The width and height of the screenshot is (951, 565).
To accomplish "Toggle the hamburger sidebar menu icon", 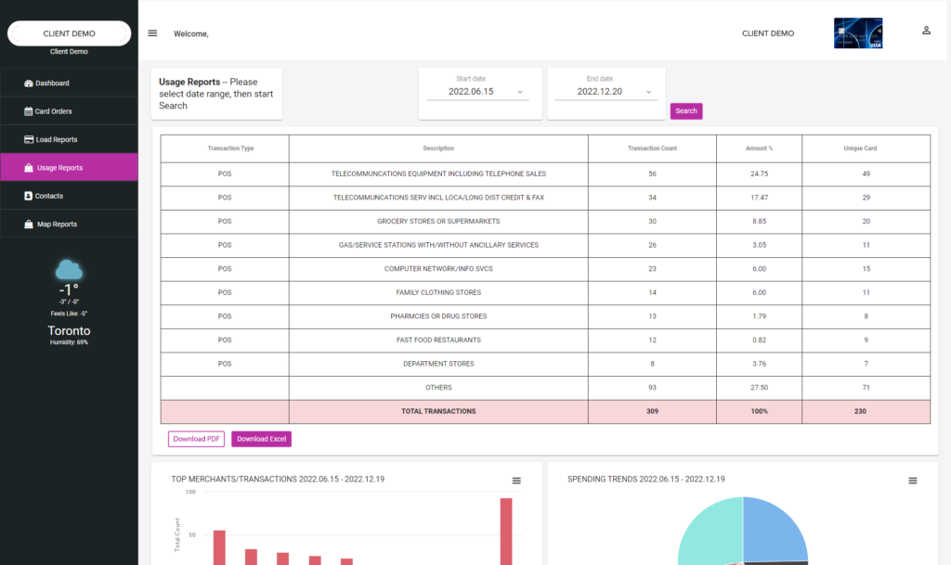I will pyautogui.click(x=152, y=33).
